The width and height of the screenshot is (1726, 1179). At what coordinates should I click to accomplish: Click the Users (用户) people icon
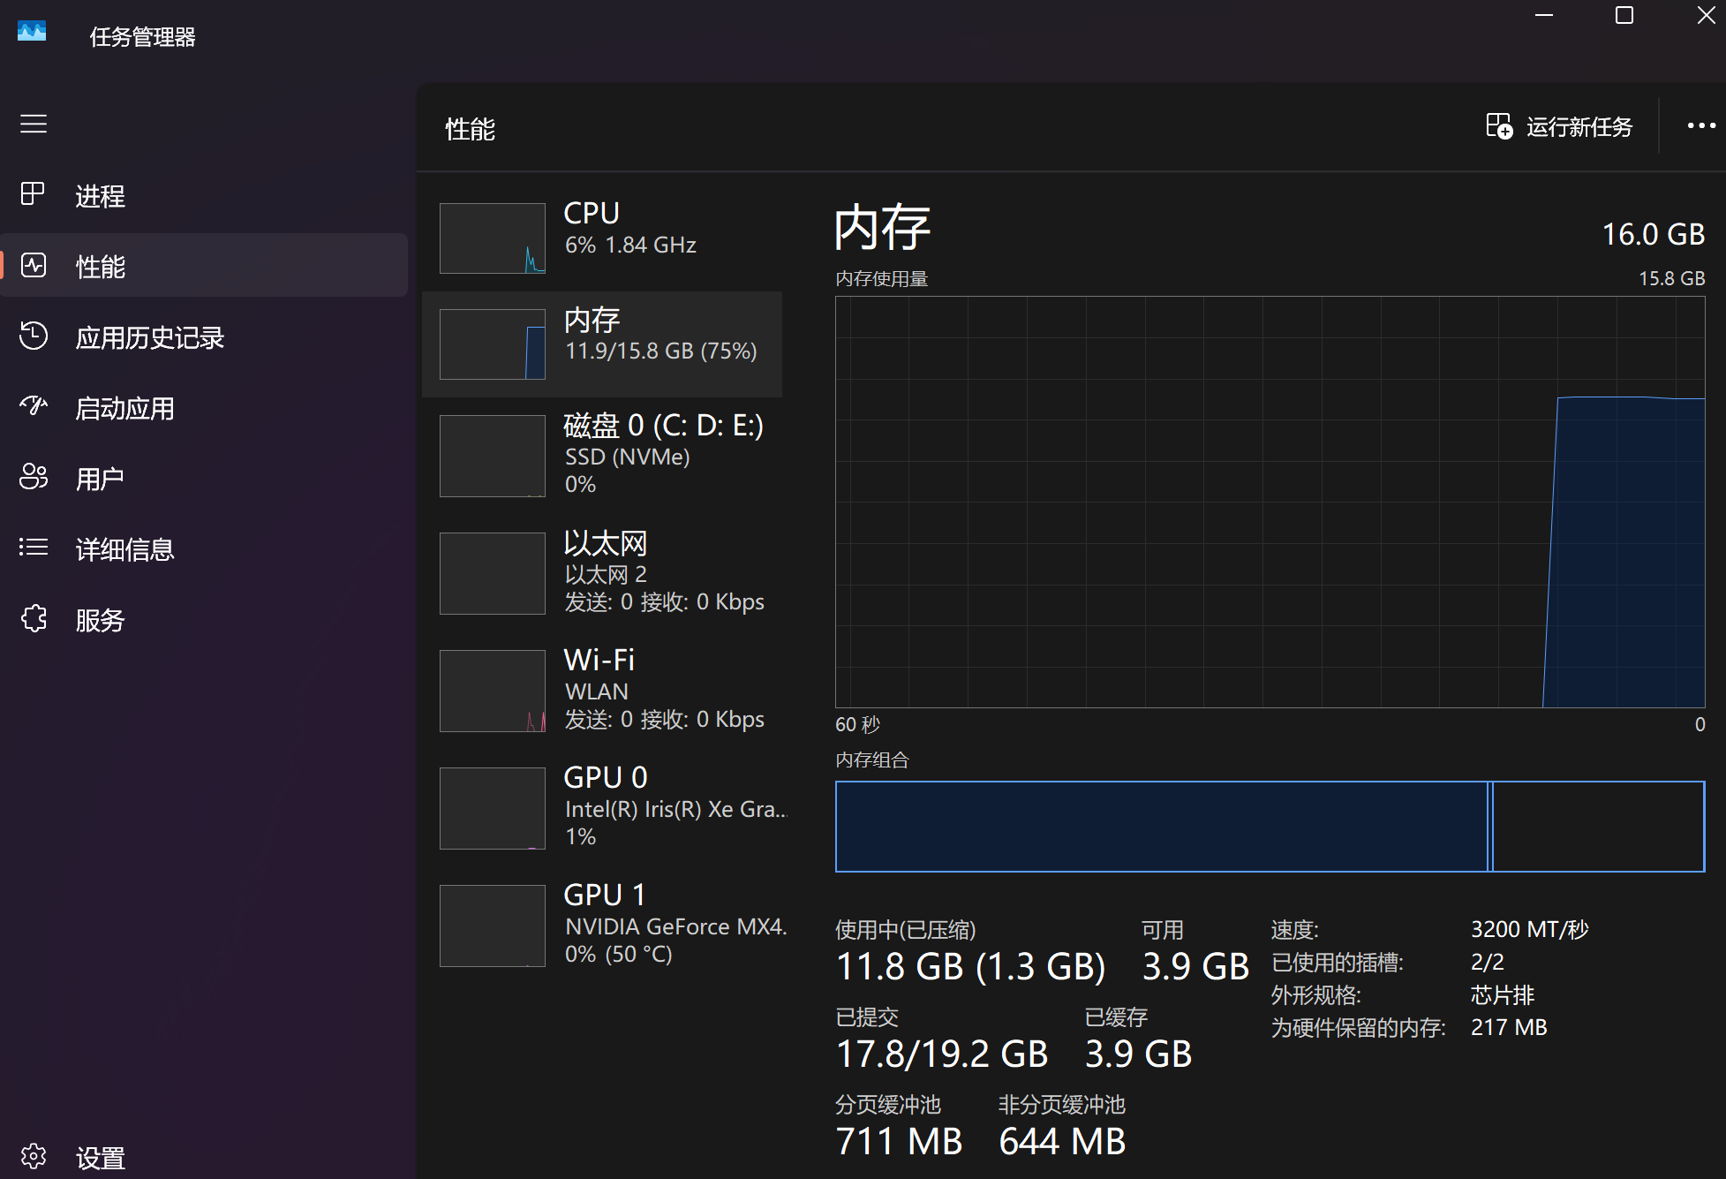[34, 477]
